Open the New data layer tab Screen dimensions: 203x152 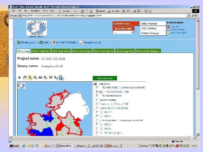pyautogui.click(x=82, y=51)
